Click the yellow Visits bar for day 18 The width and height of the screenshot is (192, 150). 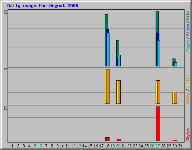[x=106, y=86]
